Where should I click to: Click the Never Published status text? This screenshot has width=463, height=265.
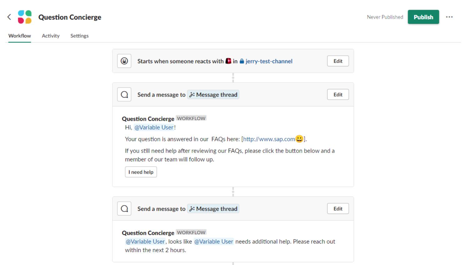pos(385,17)
